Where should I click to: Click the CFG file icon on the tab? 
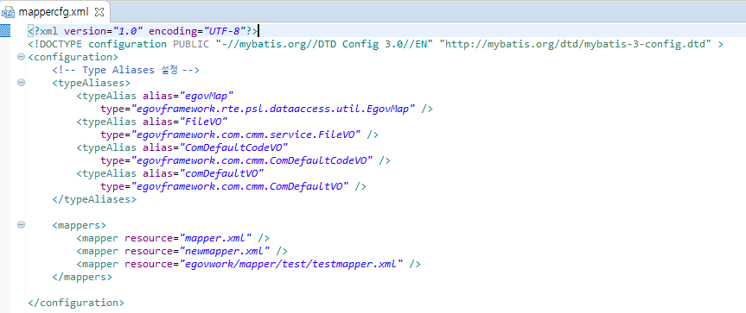(x=9, y=12)
